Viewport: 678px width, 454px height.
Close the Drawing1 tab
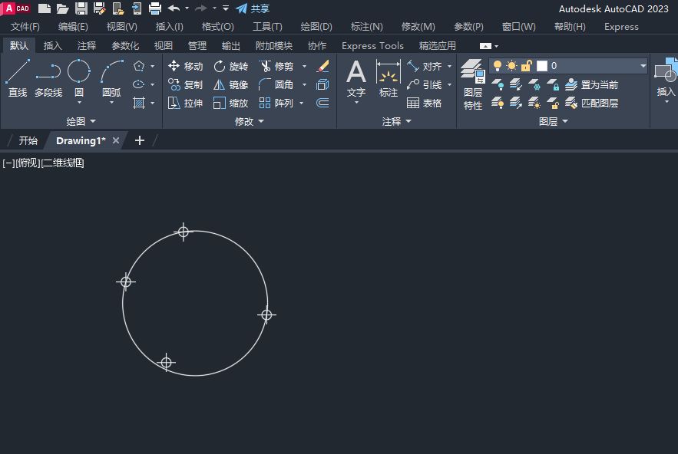coord(115,140)
